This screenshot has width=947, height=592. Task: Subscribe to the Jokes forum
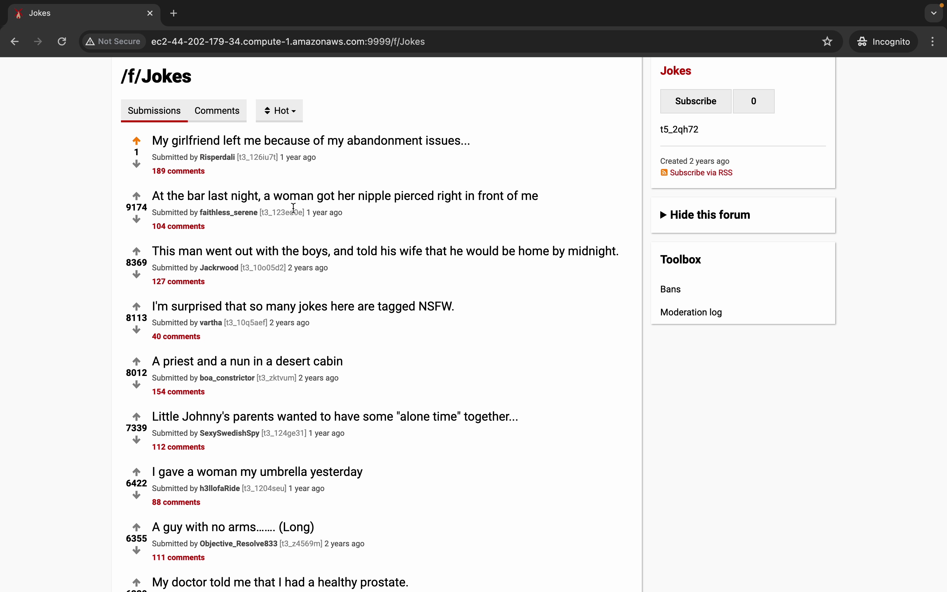(x=695, y=101)
